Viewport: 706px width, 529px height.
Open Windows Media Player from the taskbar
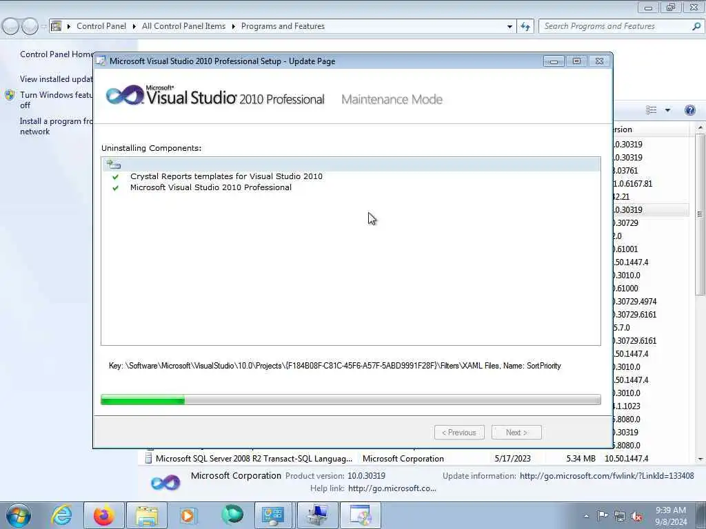(188, 515)
